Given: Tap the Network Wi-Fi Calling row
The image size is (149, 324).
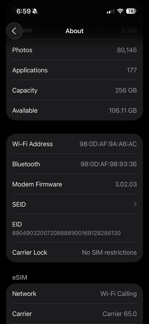Looking at the screenshot, I should pos(74,294).
